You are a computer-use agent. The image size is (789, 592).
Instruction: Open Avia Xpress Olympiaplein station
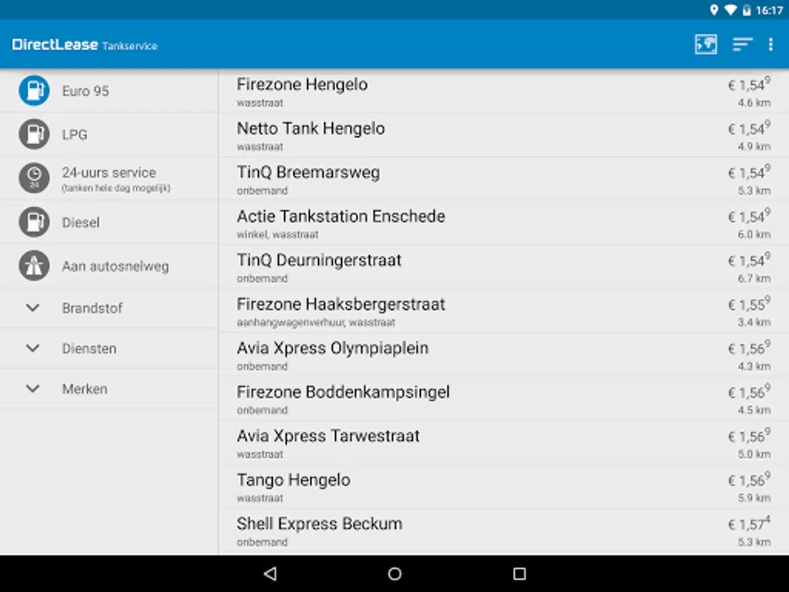504,355
